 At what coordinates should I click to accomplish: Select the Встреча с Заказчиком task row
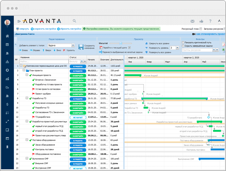point(46,80)
